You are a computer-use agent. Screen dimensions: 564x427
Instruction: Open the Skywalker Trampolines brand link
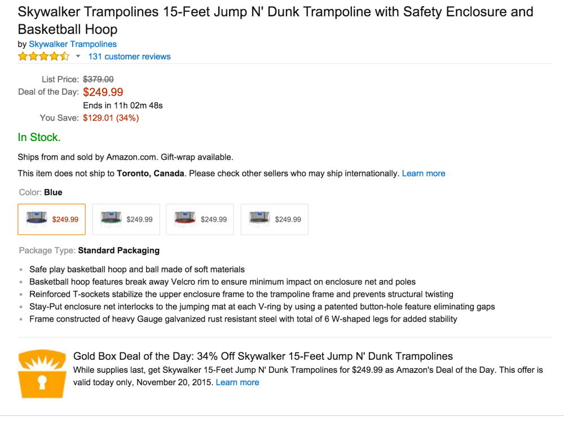click(x=73, y=44)
